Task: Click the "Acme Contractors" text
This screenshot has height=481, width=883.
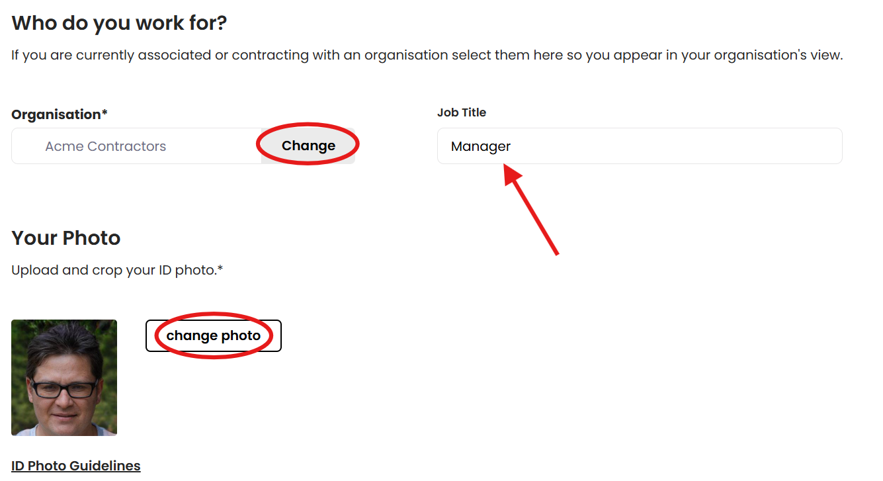Action: pos(106,146)
